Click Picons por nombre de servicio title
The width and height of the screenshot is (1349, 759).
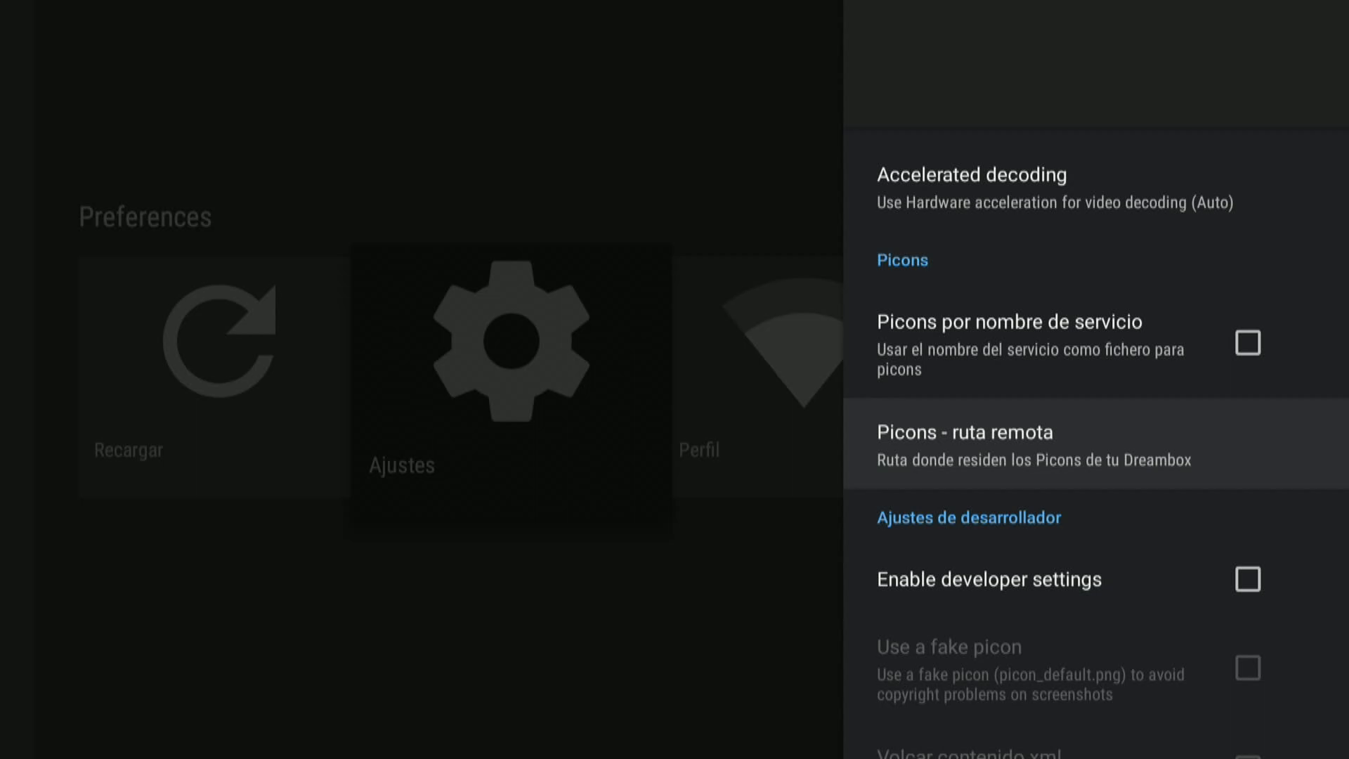point(1009,323)
